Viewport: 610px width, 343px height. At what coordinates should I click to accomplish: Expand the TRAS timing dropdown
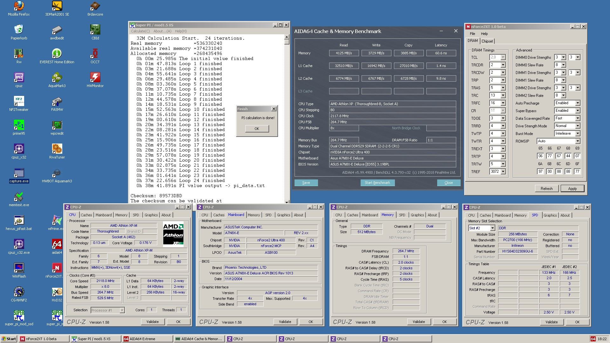[x=503, y=88]
